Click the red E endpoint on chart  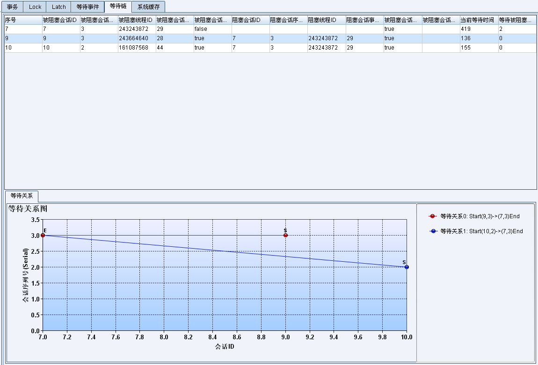click(x=43, y=235)
